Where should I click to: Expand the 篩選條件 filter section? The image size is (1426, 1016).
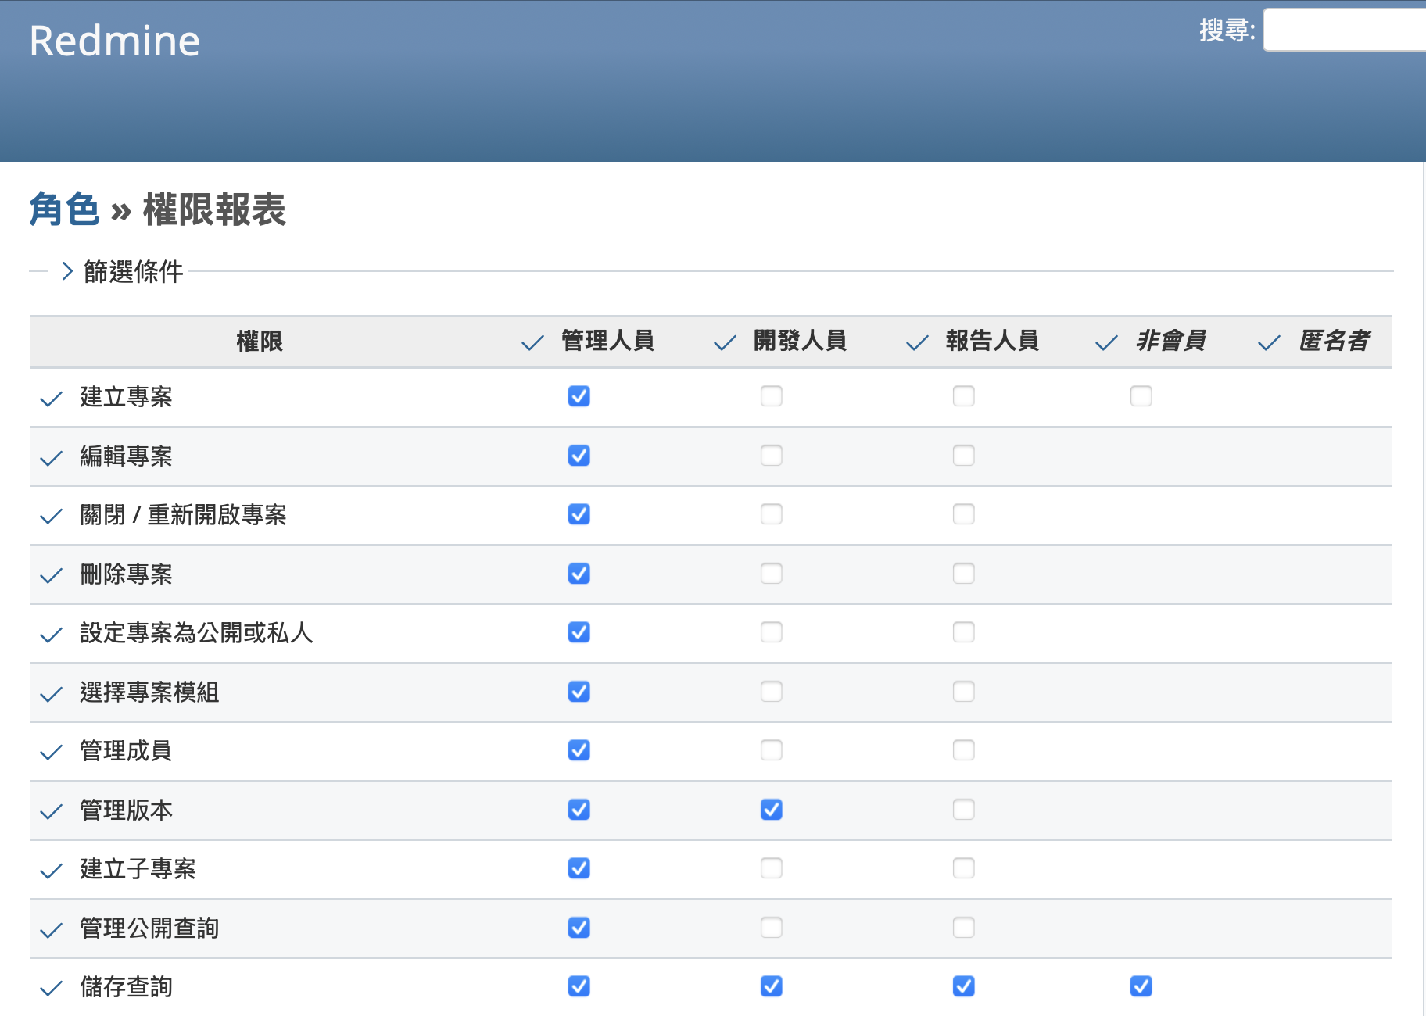coord(122,272)
